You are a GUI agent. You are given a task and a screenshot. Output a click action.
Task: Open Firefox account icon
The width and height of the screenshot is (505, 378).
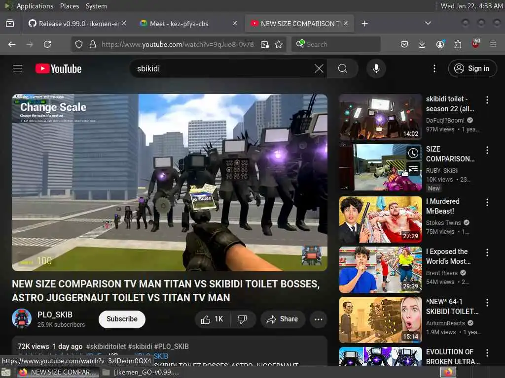tap(440, 44)
